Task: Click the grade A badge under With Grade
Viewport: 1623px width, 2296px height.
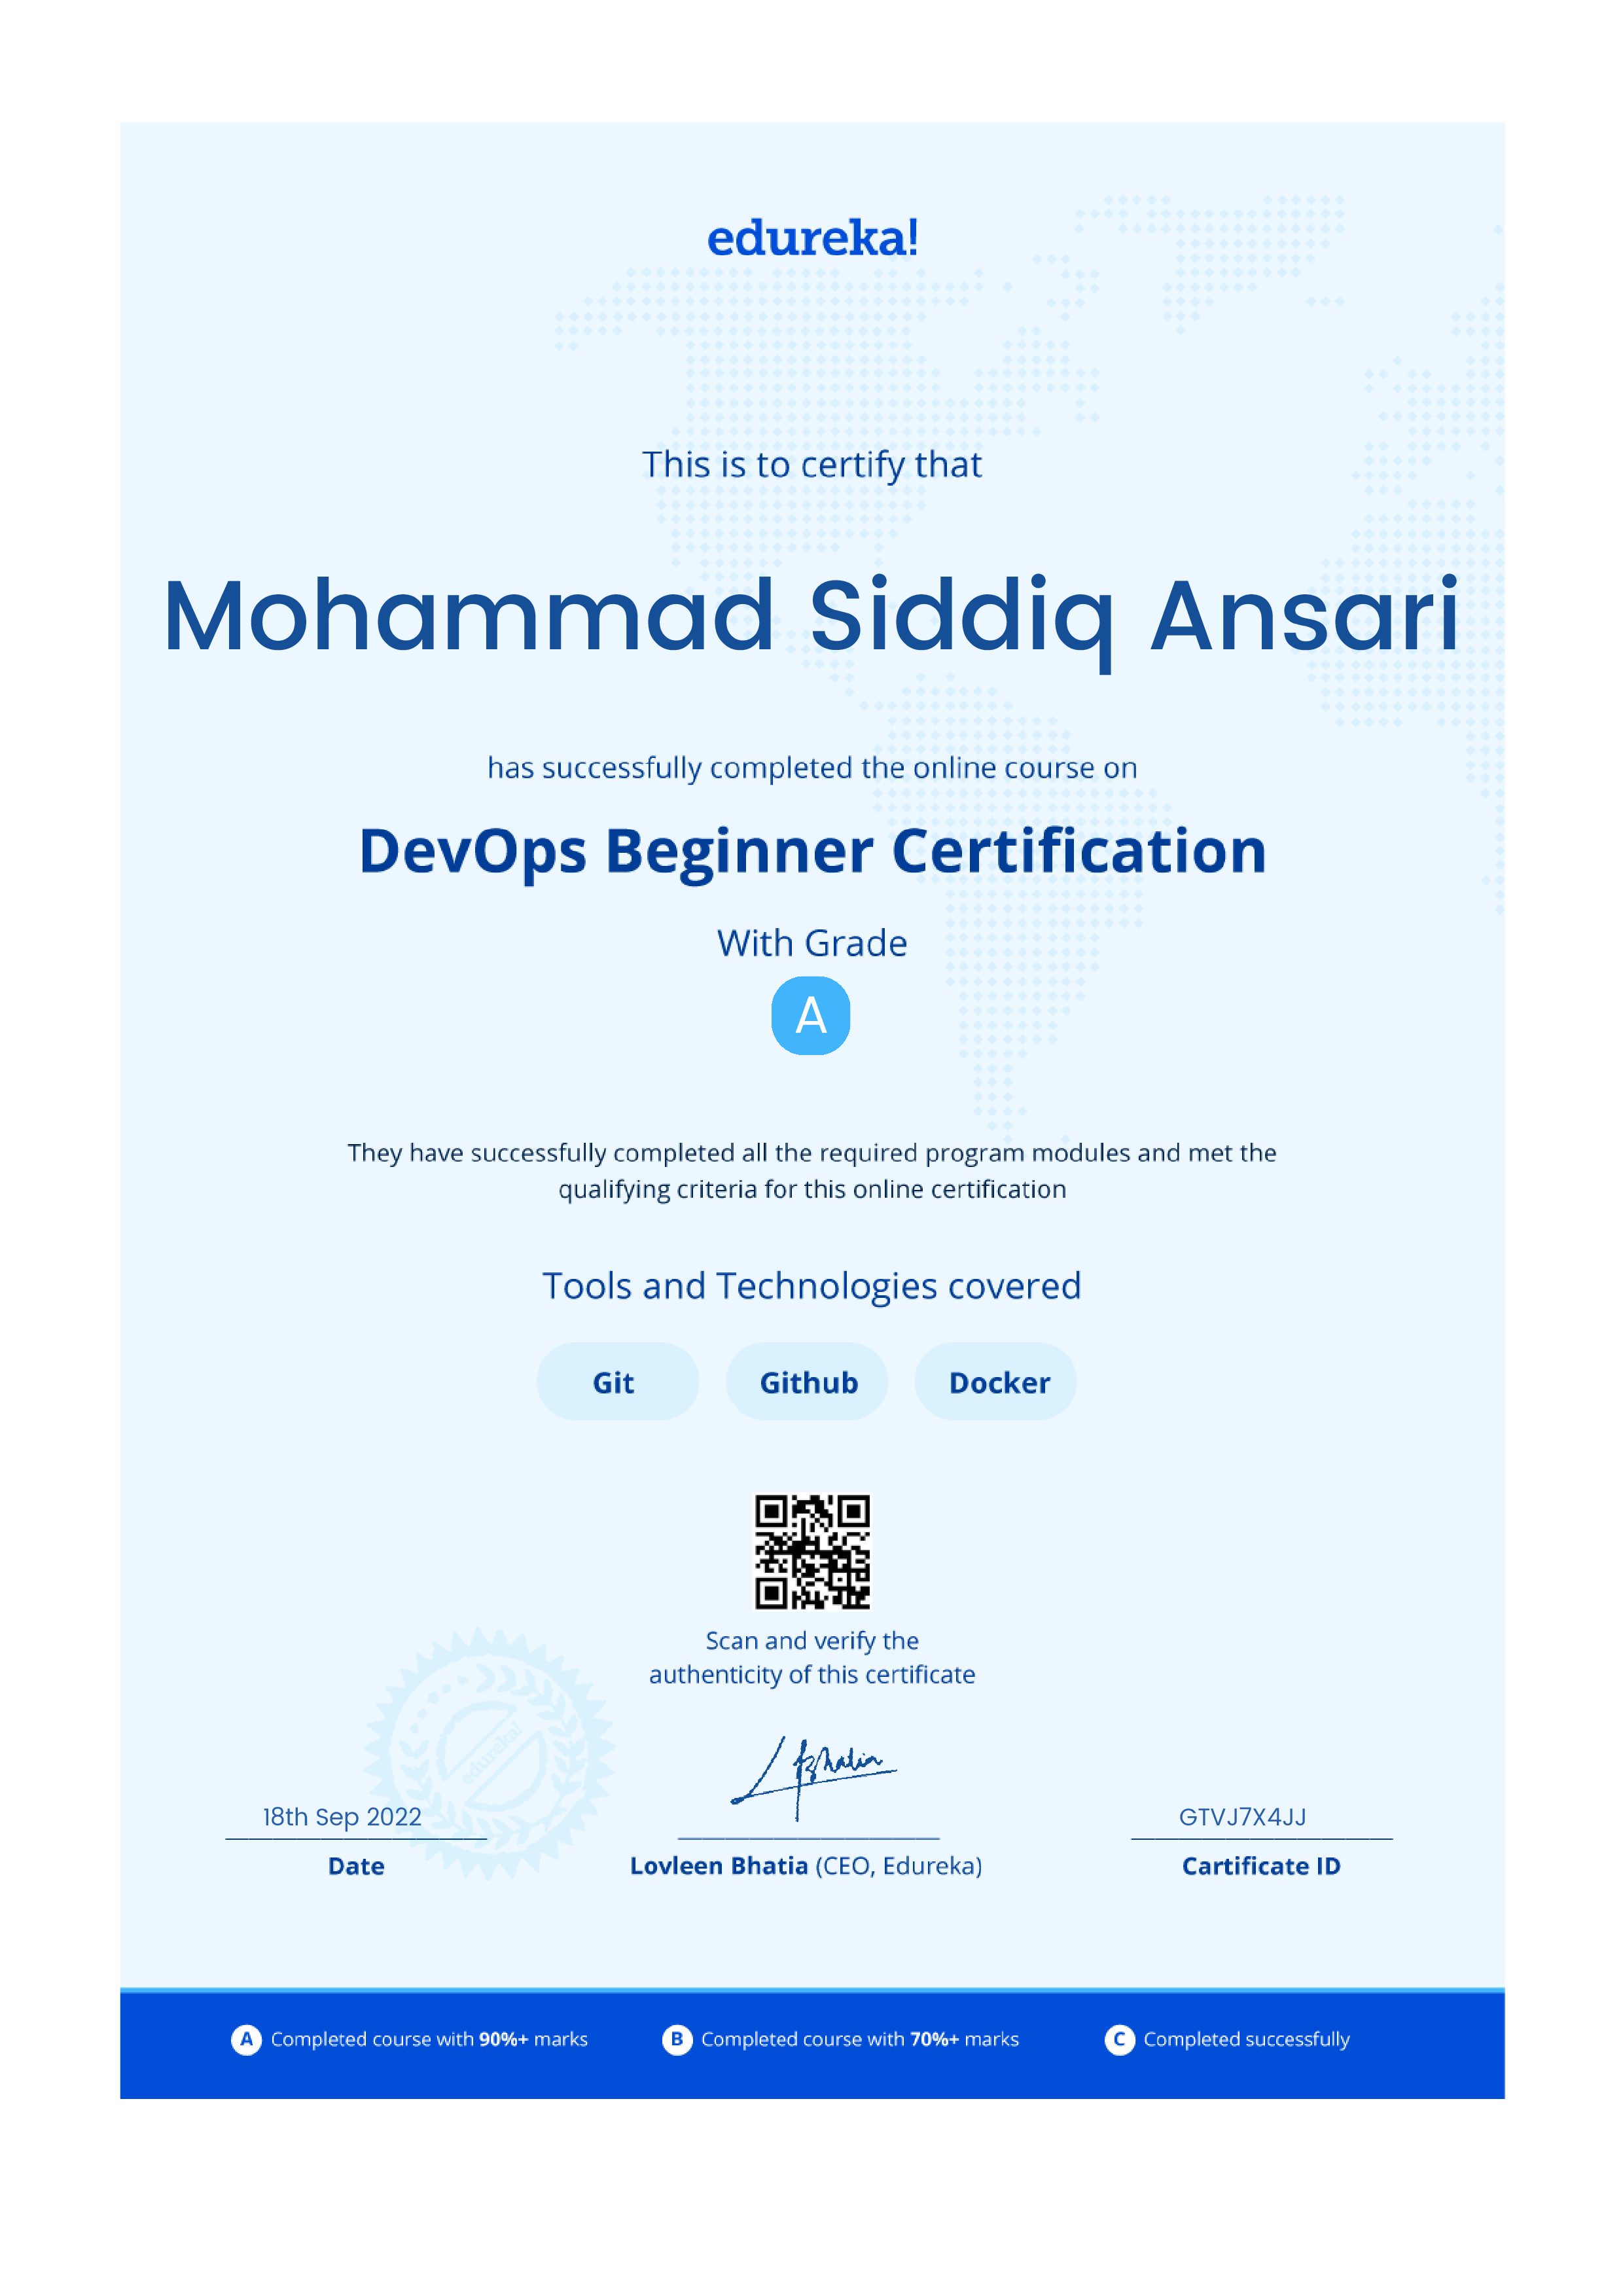Action: point(811,1015)
